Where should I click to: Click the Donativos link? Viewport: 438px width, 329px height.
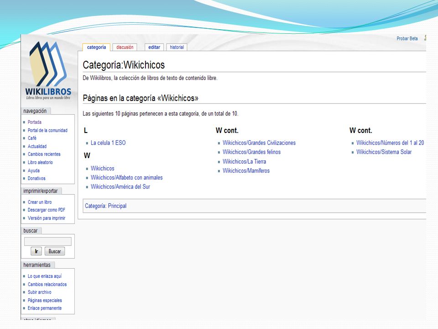coord(36,179)
